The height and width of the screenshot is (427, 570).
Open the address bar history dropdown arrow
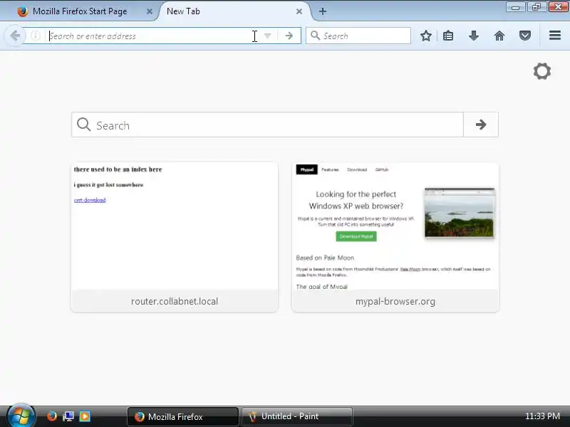267,36
